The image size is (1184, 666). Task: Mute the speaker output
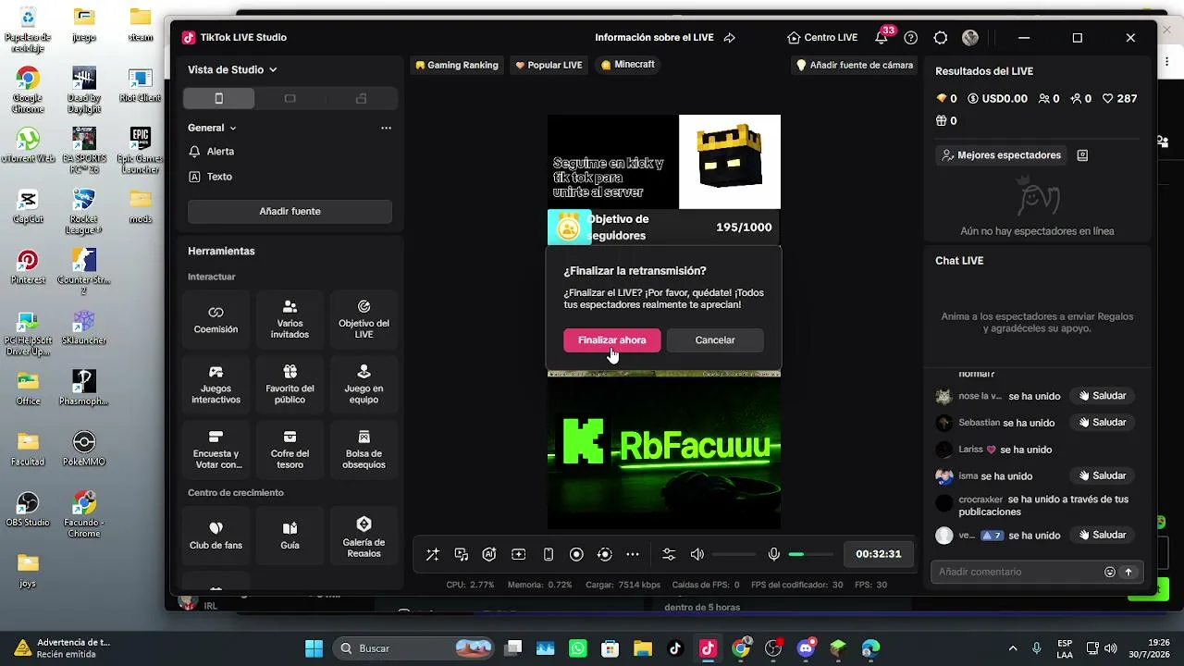coord(697,554)
